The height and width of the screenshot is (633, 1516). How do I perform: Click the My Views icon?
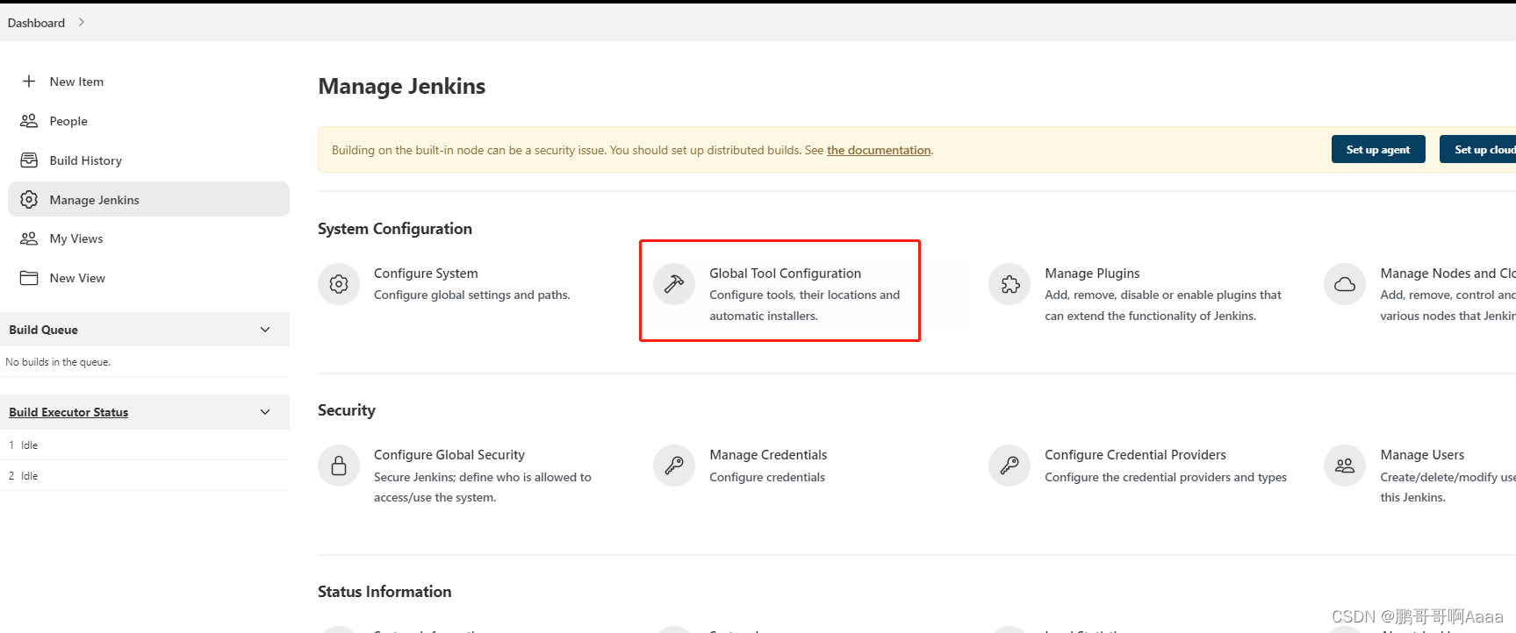(x=29, y=238)
